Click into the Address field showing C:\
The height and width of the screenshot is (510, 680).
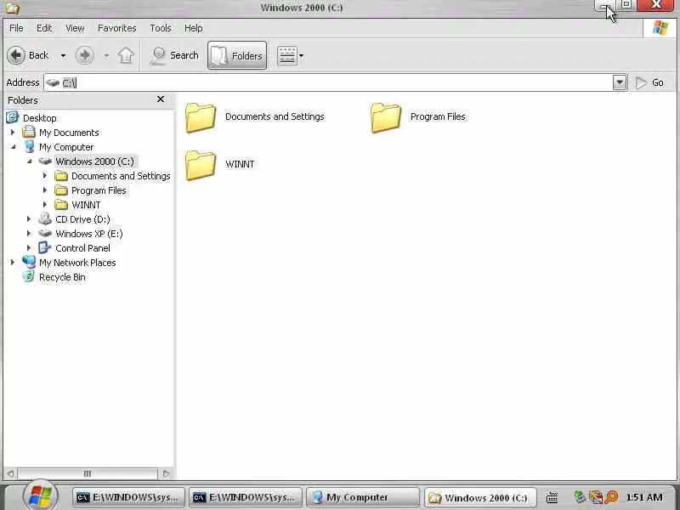pyautogui.click(x=329, y=82)
